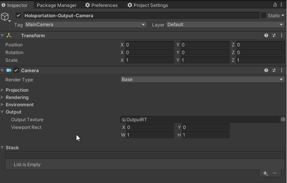The image size is (287, 183).
Task: Switch to the Package Manager tab
Action: pyautogui.click(x=56, y=5)
